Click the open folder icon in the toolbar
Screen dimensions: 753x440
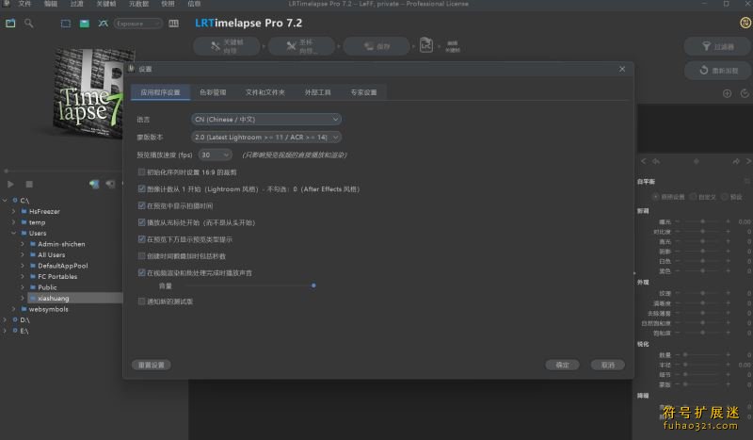(x=10, y=23)
